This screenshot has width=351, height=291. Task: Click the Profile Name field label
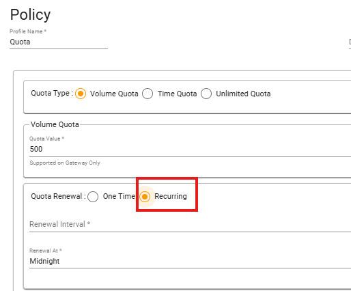28,31
